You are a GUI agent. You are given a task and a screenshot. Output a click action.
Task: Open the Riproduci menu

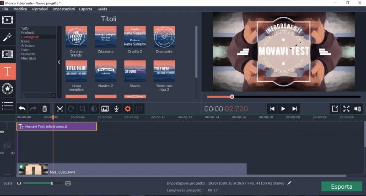click(40, 9)
